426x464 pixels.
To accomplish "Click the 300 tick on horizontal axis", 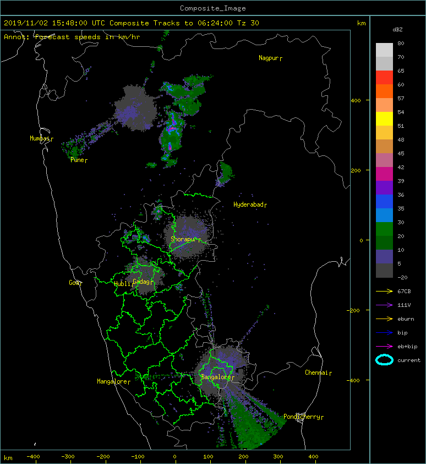I will click(x=278, y=457).
